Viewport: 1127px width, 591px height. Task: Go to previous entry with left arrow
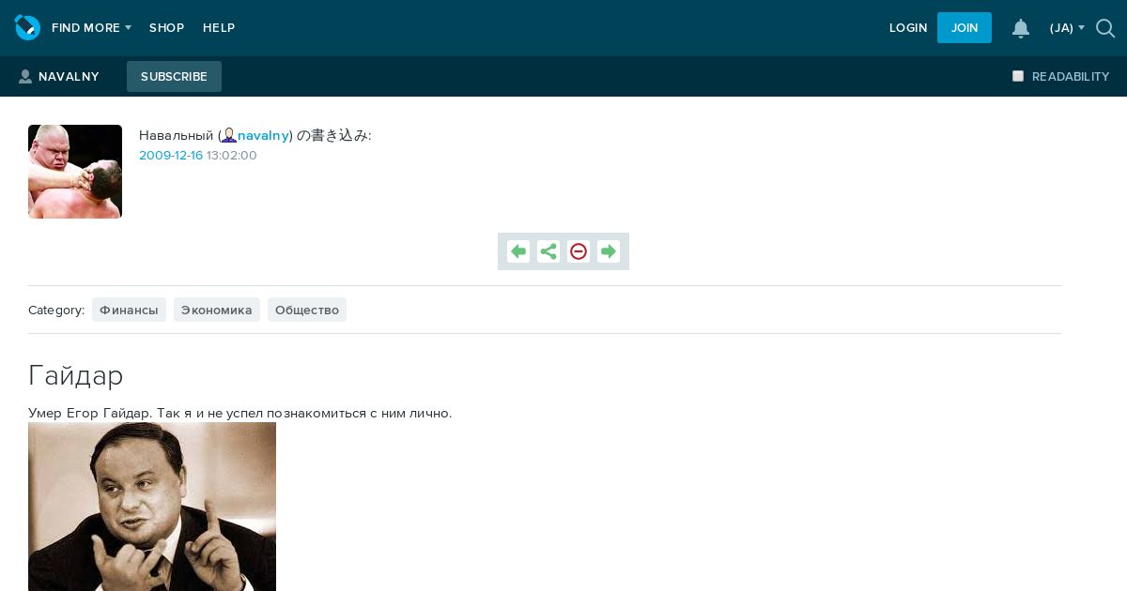tap(518, 251)
